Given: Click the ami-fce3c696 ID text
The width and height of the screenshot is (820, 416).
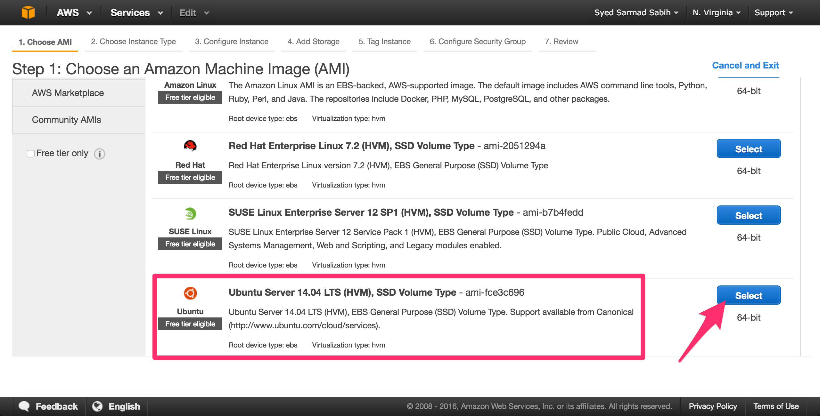Looking at the screenshot, I should pos(495,292).
